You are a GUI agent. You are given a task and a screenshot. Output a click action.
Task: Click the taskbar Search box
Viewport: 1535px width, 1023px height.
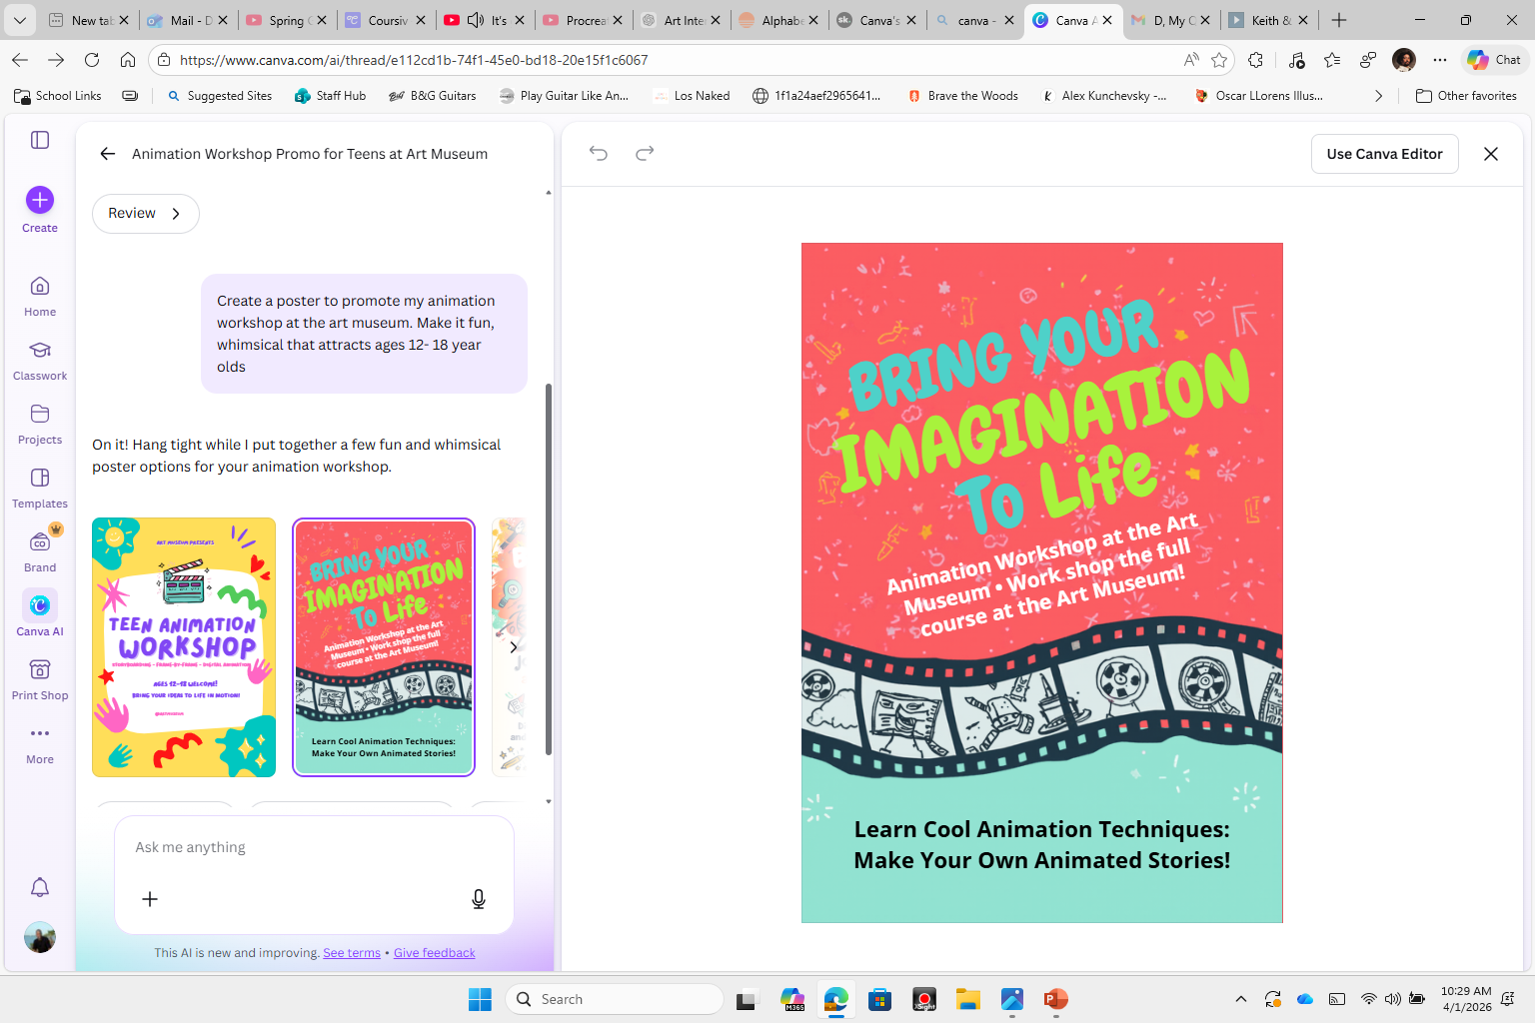(615, 999)
